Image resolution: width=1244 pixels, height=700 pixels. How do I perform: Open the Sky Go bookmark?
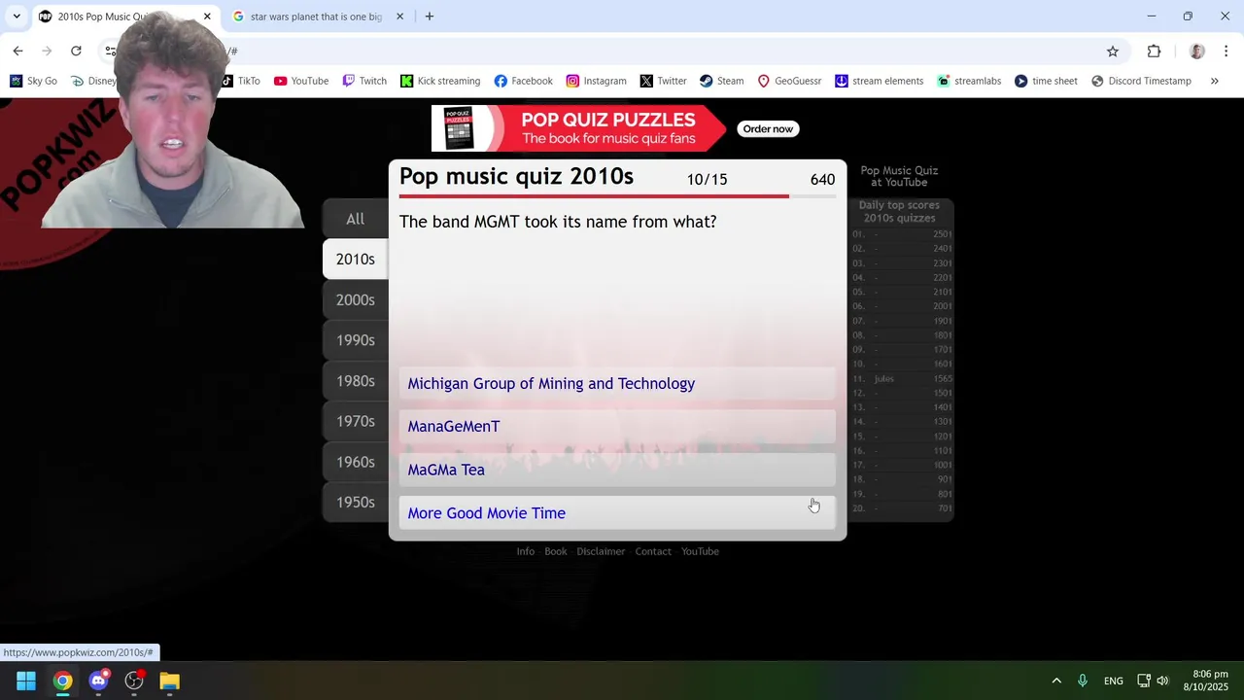coord(33,81)
